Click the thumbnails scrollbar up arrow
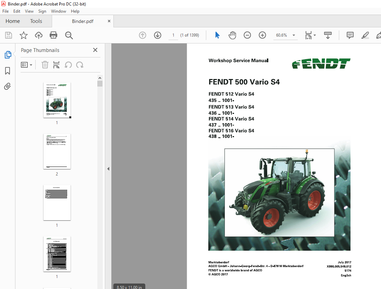The width and height of the screenshot is (381, 289). [100, 78]
